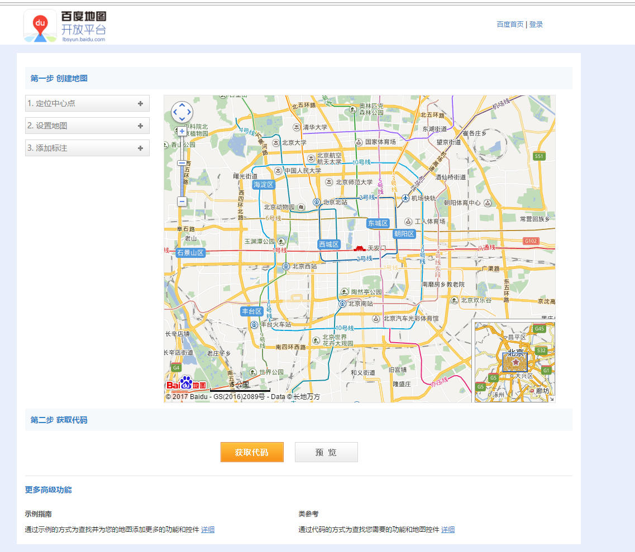Pan the map left with the left arrow
The image size is (635, 552).
tap(175, 112)
